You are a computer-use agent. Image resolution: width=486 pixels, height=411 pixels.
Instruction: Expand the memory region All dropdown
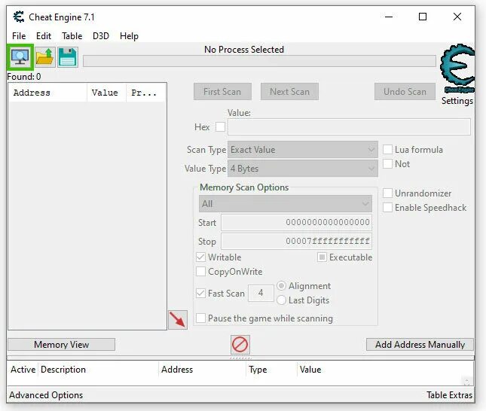click(285, 204)
